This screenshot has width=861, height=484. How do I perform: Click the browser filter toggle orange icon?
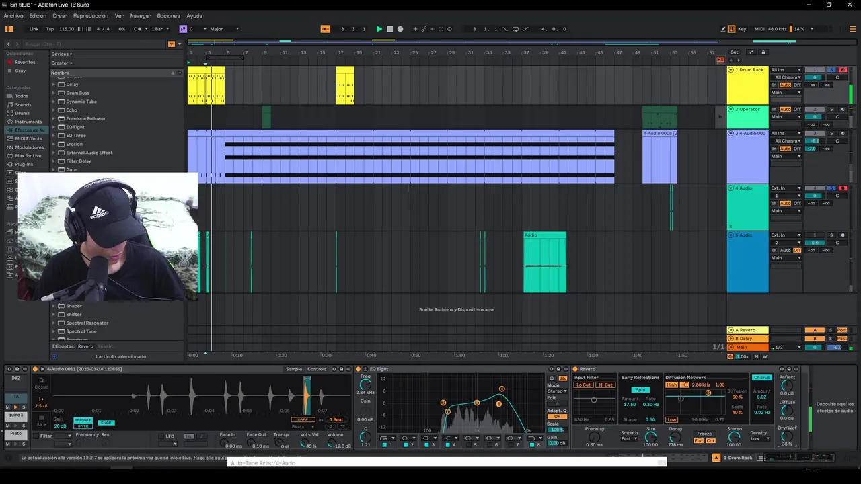pyautogui.click(x=171, y=44)
